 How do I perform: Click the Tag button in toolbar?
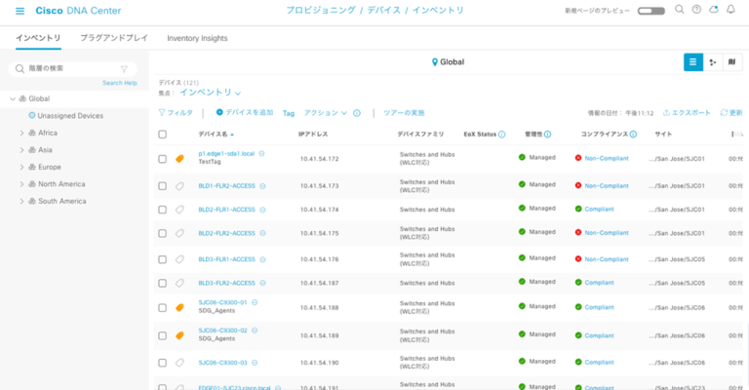[289, 114]
